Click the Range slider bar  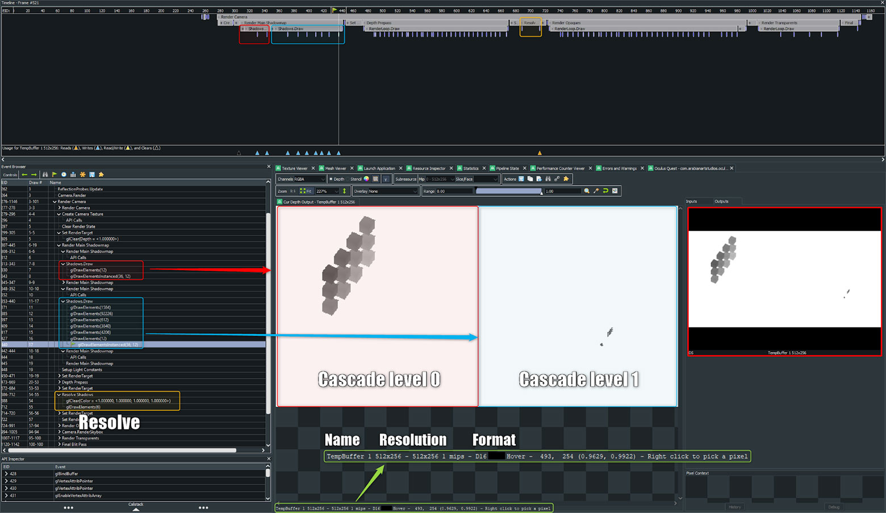click(508, 191)
